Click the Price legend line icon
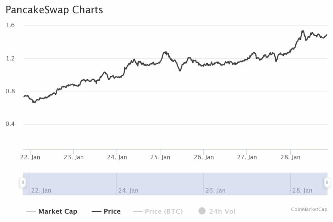333x222 pixels. click(x=96, y=212)
